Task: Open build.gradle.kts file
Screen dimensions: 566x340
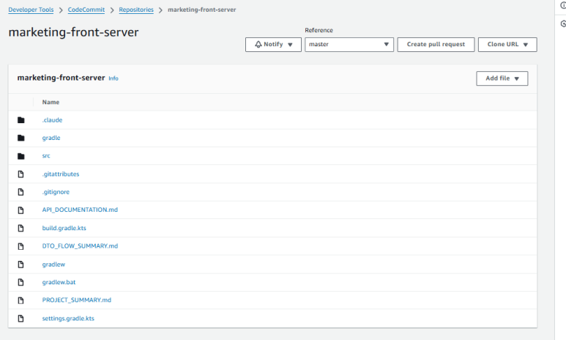Action: [64, 228]
